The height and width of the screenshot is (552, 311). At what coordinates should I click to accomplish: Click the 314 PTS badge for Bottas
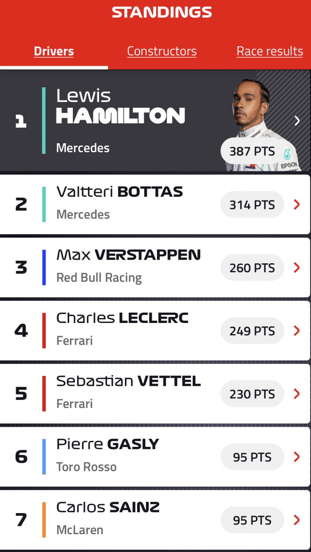[x=252, y=205]
